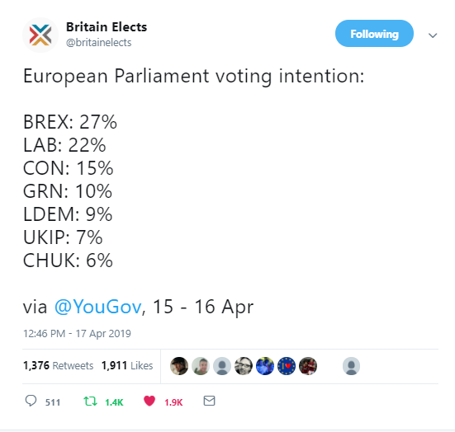Open the glasses and beard liker avatar
This screenshot has width=455, height=432.
click(x=244, y=366)
